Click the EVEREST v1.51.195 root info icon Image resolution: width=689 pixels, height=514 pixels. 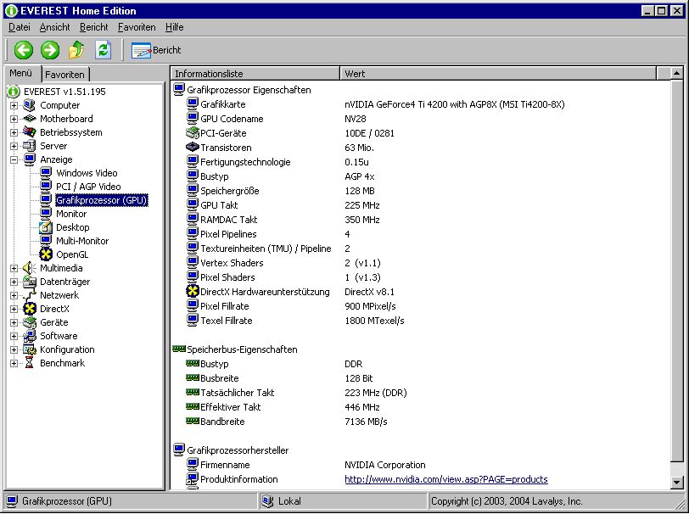(x=14, y=92)
